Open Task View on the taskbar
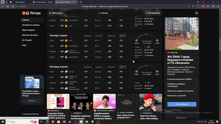The width and height of the screenshot is (221, 124). click(41, 122)
